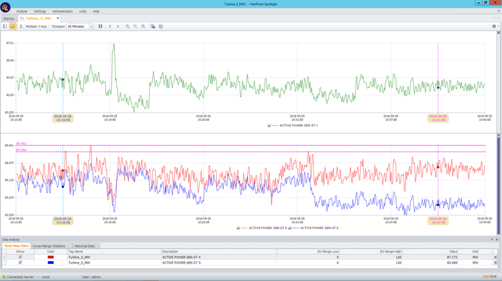This screenshot has height=281, width=502.
Task: Click the zoom in magnifier icon
Action: tap(127, 26)
